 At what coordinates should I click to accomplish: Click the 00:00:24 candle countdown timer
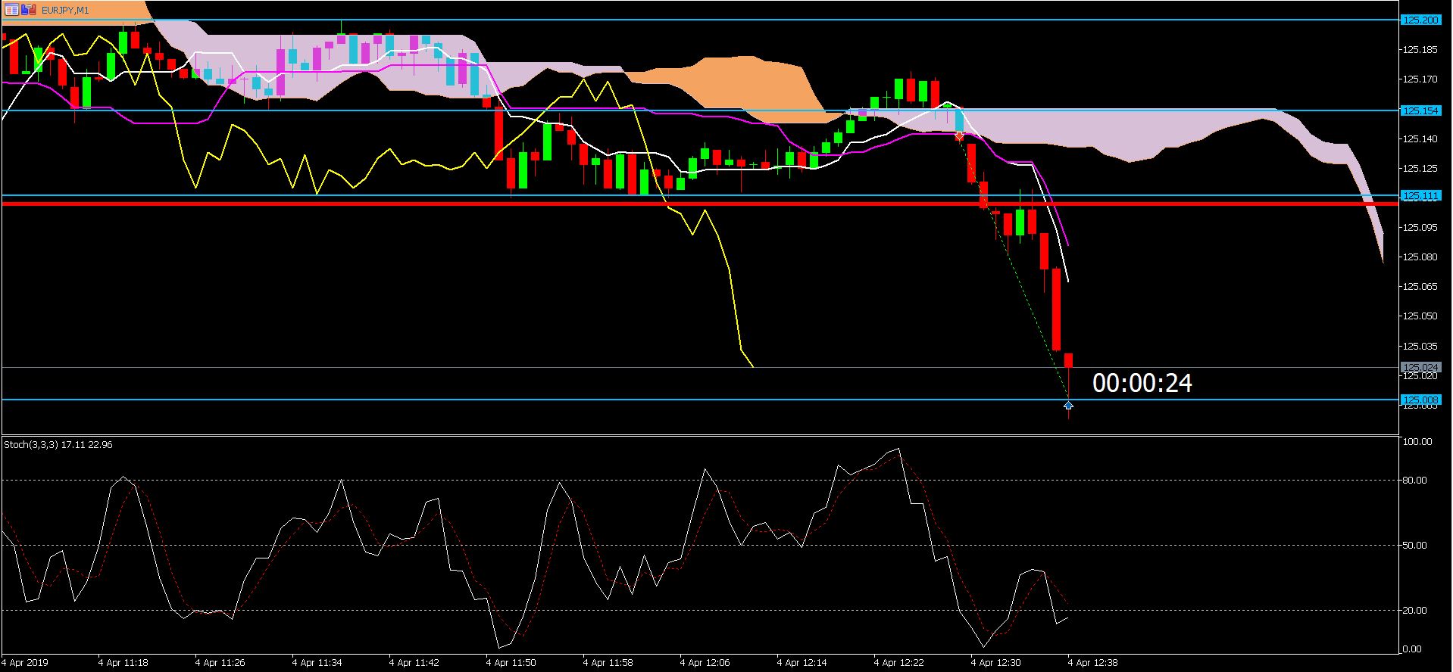click(1142, 383)
